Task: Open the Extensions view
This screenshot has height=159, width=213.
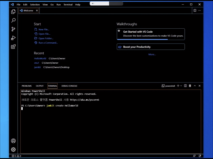Action: click(x=13, y=46)
